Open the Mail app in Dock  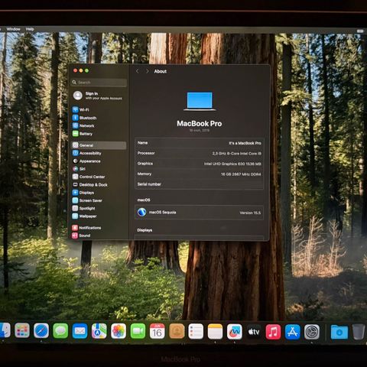pos(80,331)
